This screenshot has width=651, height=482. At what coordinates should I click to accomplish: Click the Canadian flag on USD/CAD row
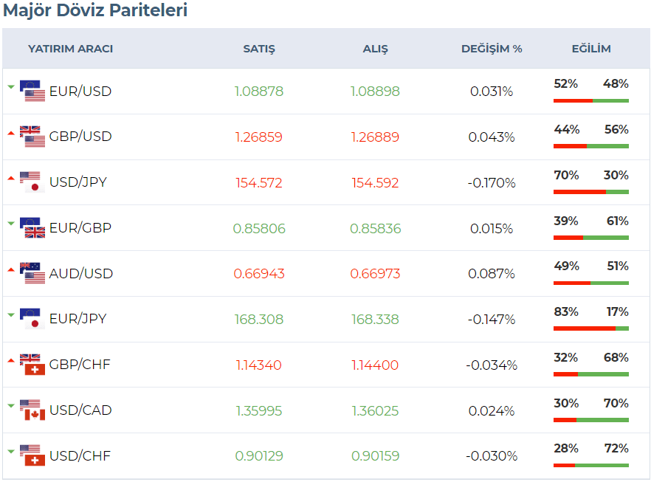pyautogui.click(x=33, y=415)
